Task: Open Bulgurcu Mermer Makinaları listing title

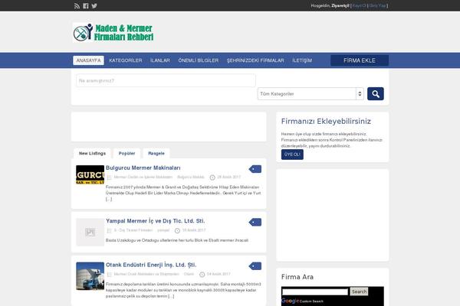Action: pyautogui.click(x=143, y=168)
